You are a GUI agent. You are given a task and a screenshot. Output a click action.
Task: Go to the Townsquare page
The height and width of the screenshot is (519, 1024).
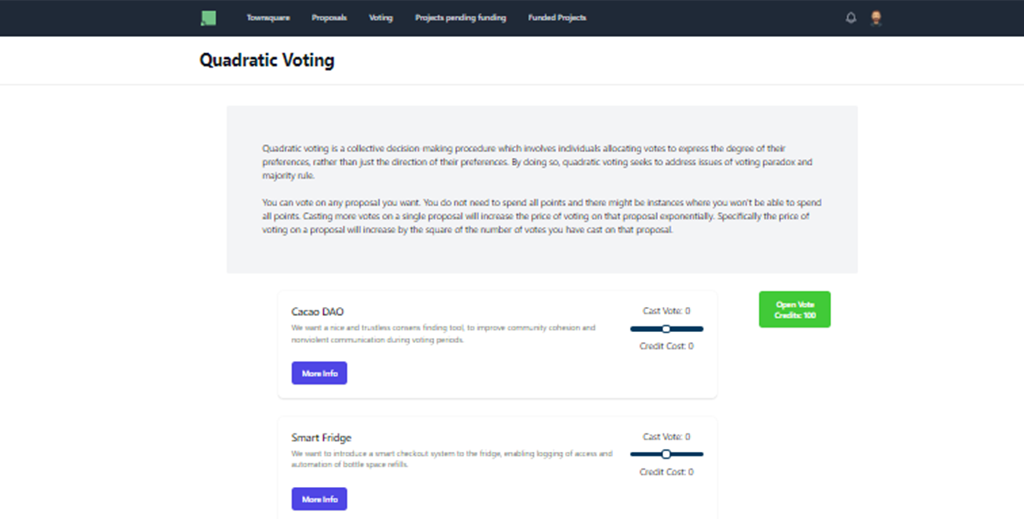[268, 18]
